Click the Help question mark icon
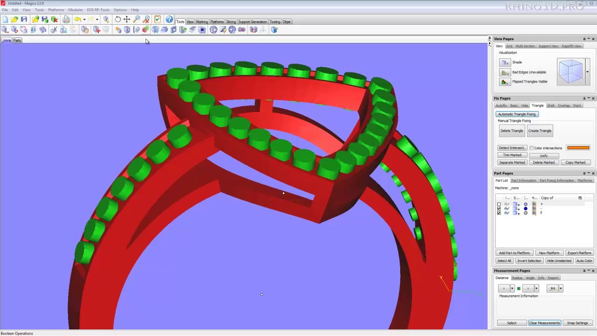Screen dimensions: 597x336 pos(169,19)
